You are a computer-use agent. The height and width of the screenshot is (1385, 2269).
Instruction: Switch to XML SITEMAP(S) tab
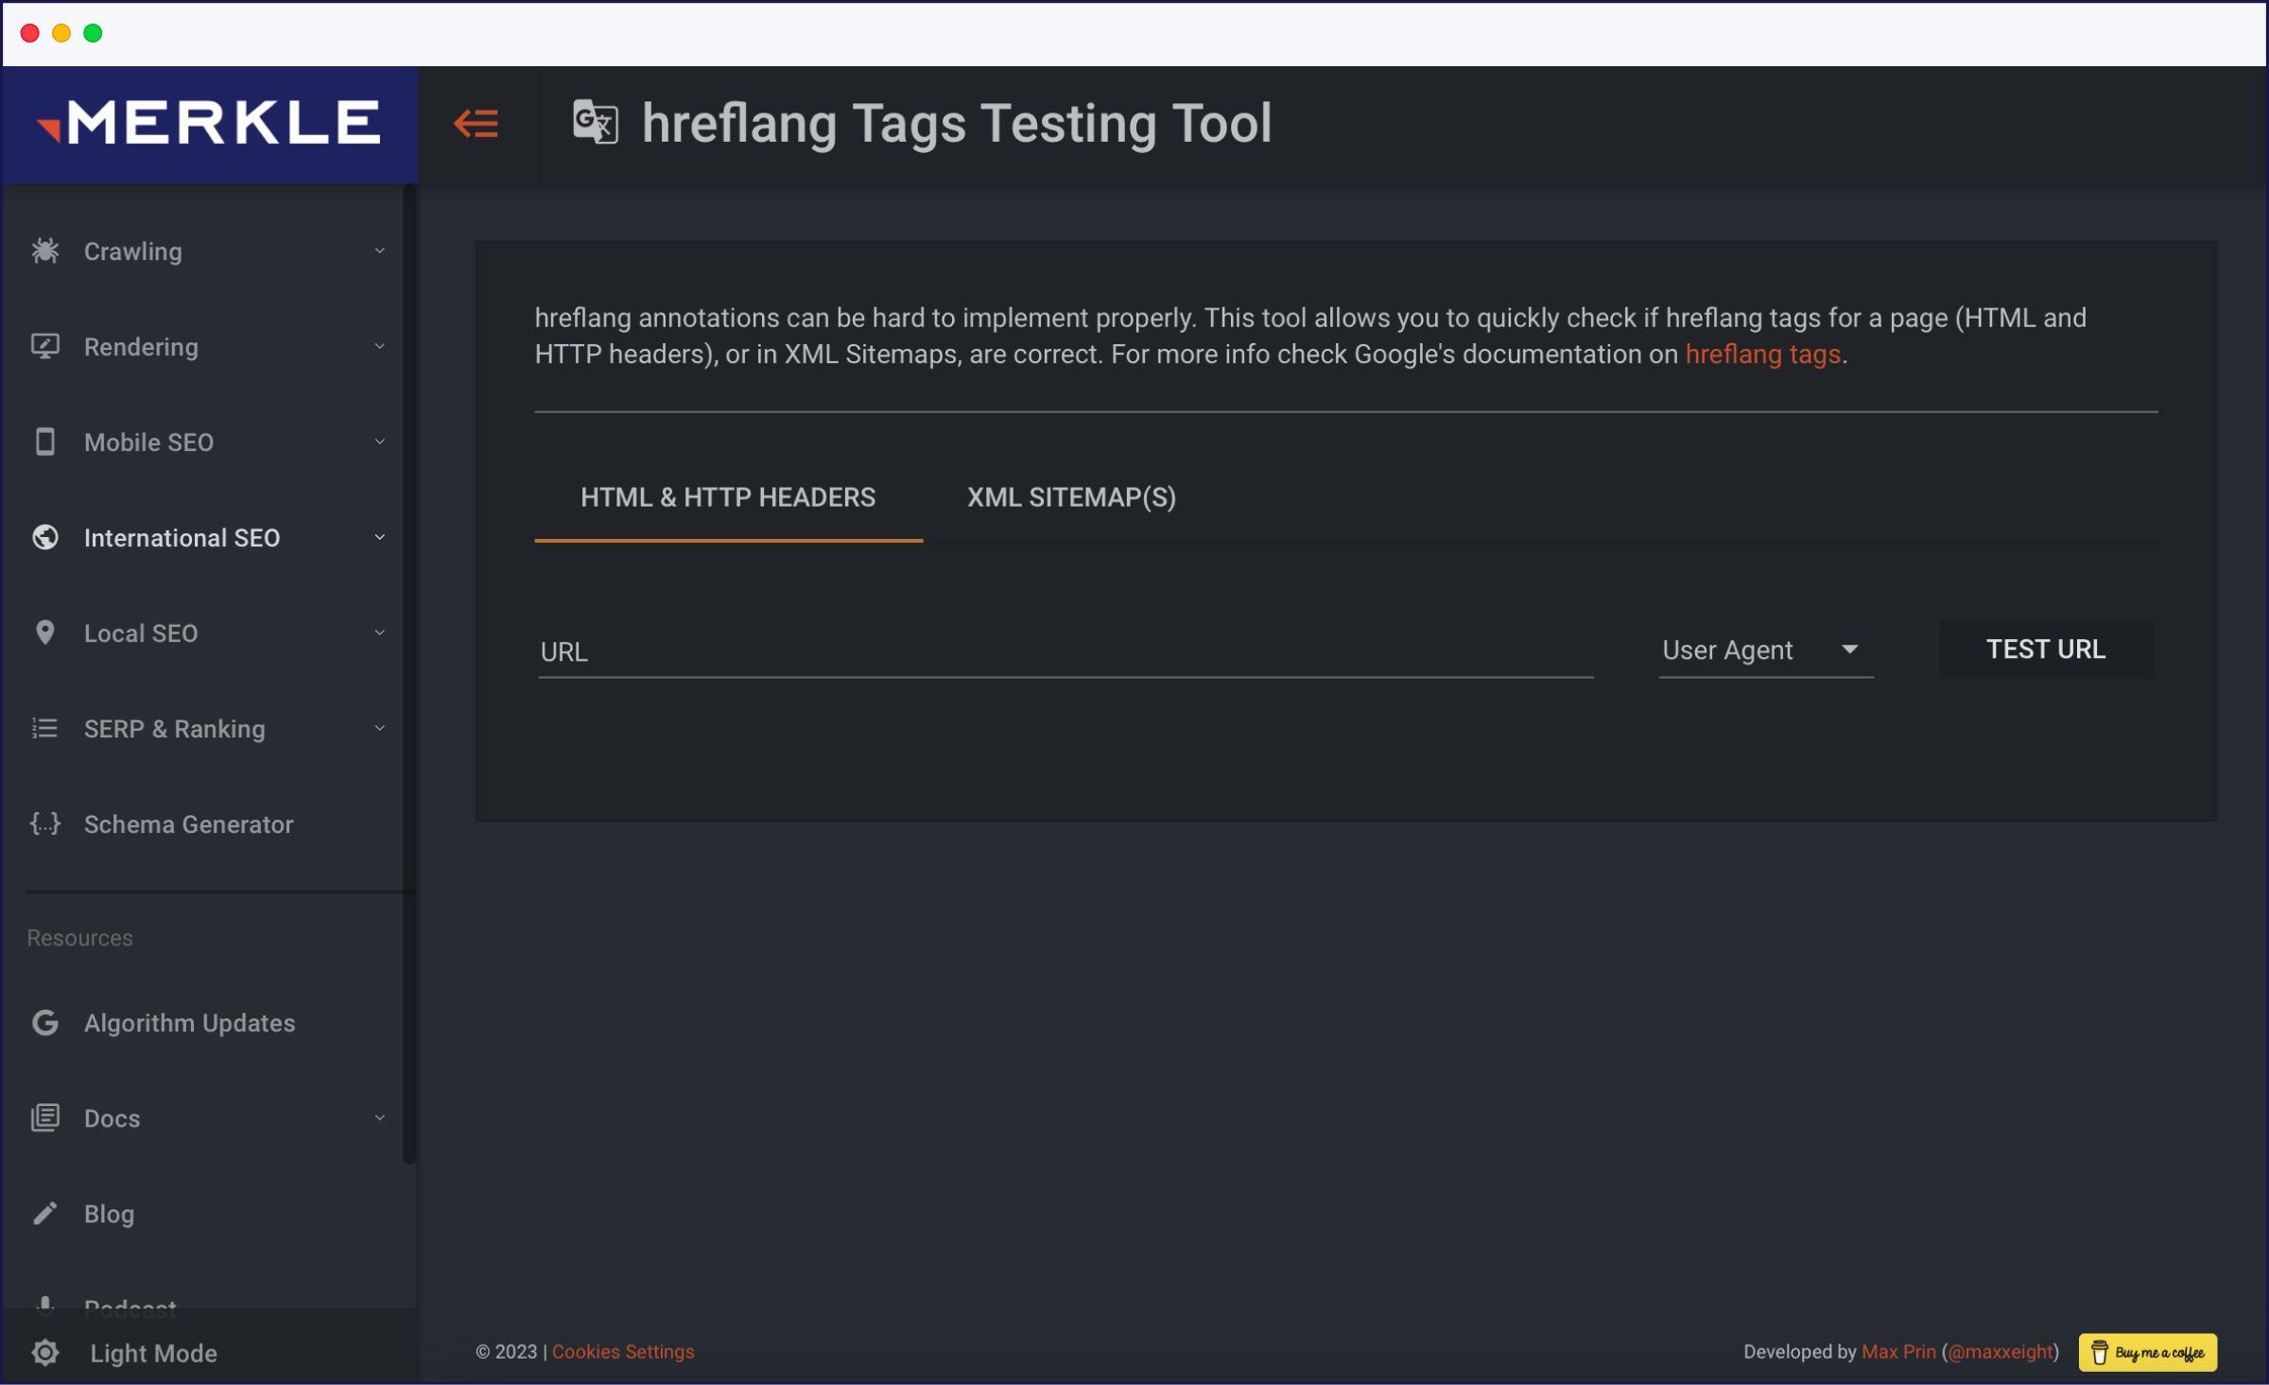click(1070, 497)
